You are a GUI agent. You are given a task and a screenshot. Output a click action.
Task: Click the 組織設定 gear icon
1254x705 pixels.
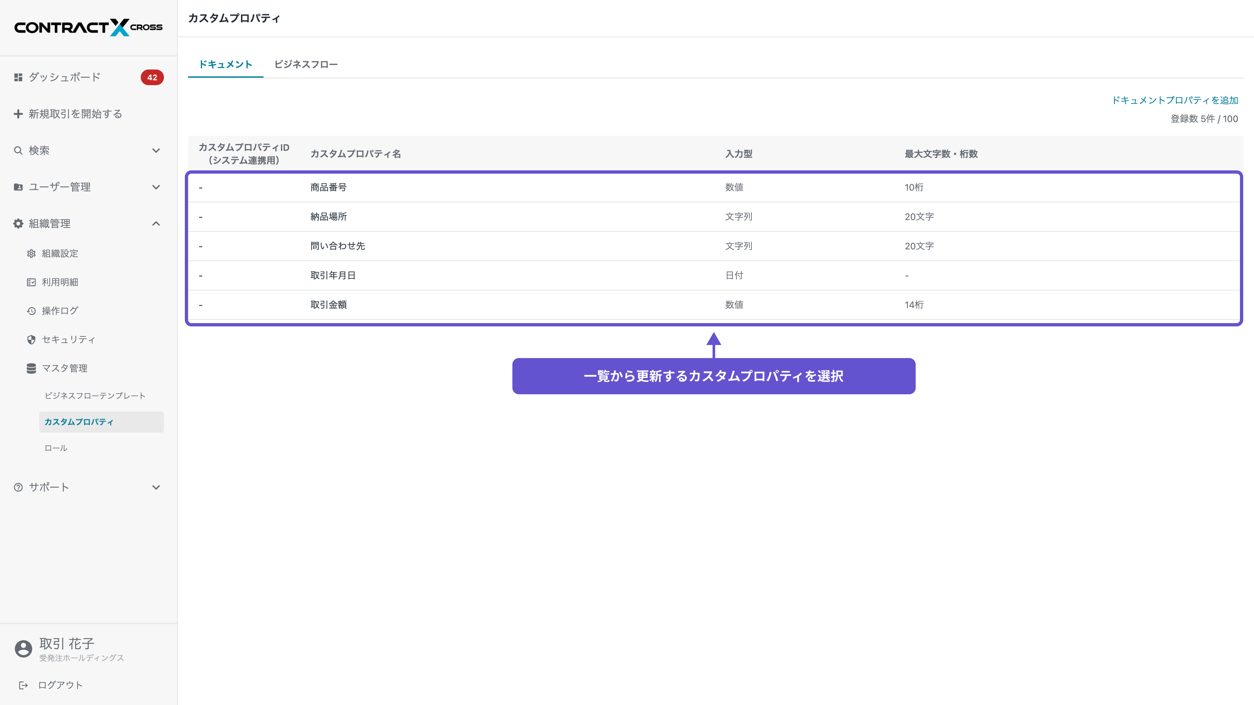(x=31, y=254)
